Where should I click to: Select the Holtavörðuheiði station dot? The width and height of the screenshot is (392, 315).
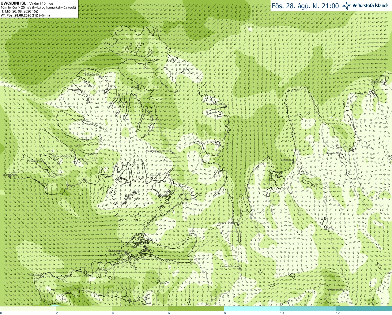240,268
